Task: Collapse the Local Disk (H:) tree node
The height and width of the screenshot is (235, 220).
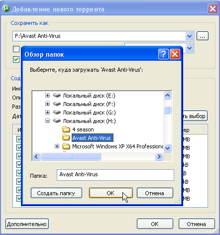Action: pyautogui.click(x=47, y=121)
